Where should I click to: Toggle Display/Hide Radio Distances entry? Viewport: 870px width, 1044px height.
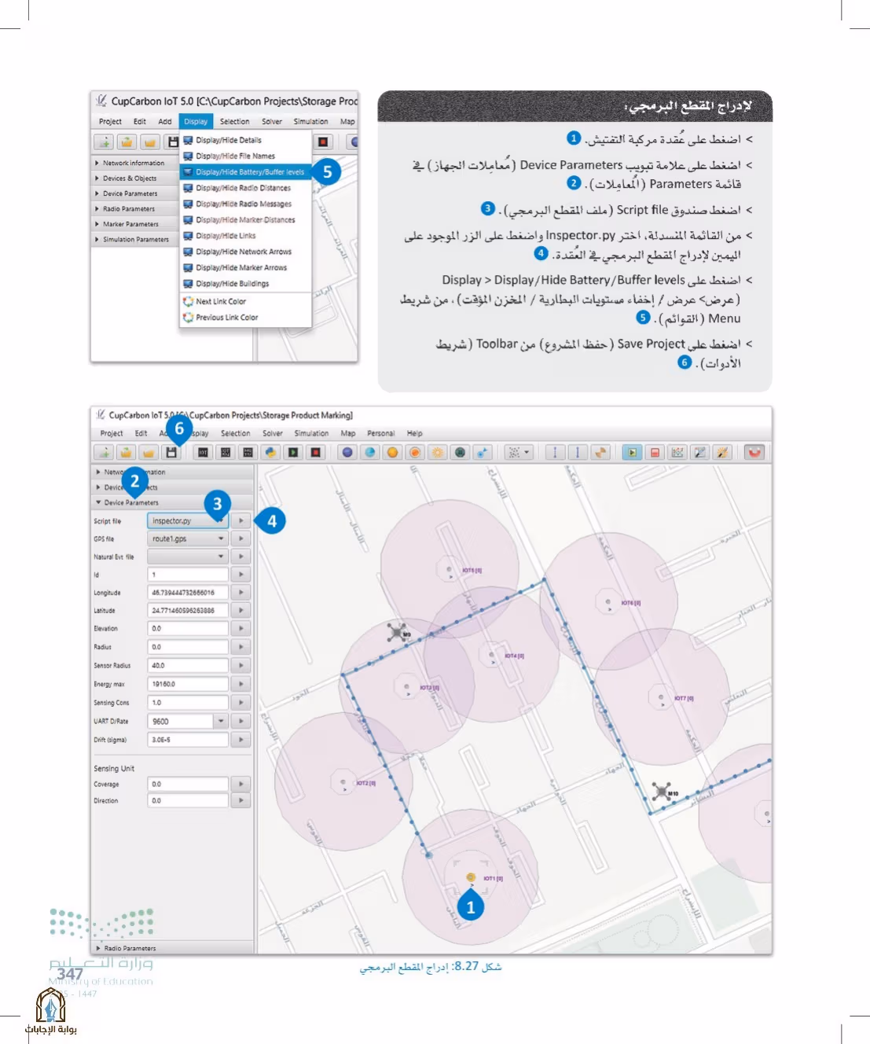click(246, 188)
